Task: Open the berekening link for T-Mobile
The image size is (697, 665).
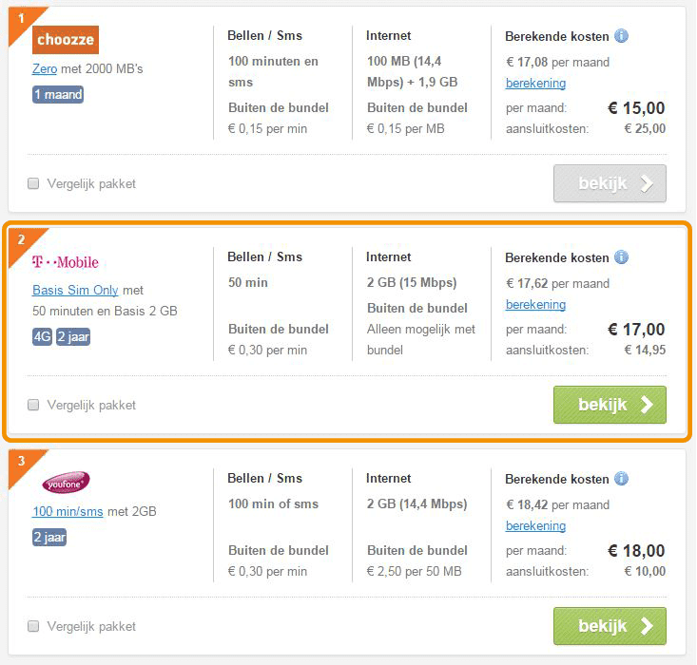Action: 535,304
